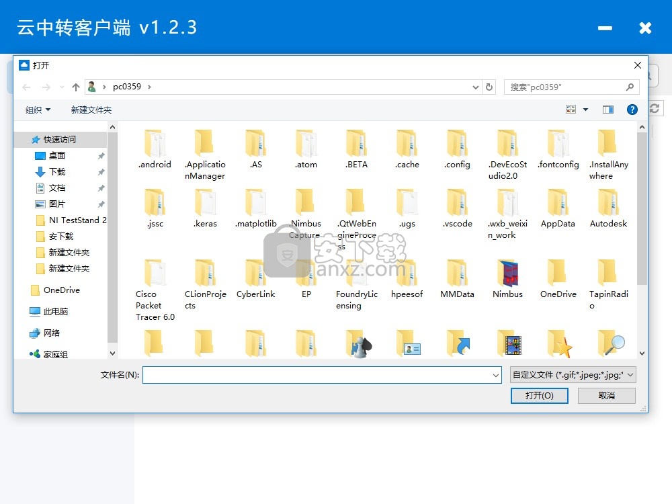Screen dimensions: 672x504
Task: Click the up directory arrow
Action: pyautogui.click(x=76, y=87)
